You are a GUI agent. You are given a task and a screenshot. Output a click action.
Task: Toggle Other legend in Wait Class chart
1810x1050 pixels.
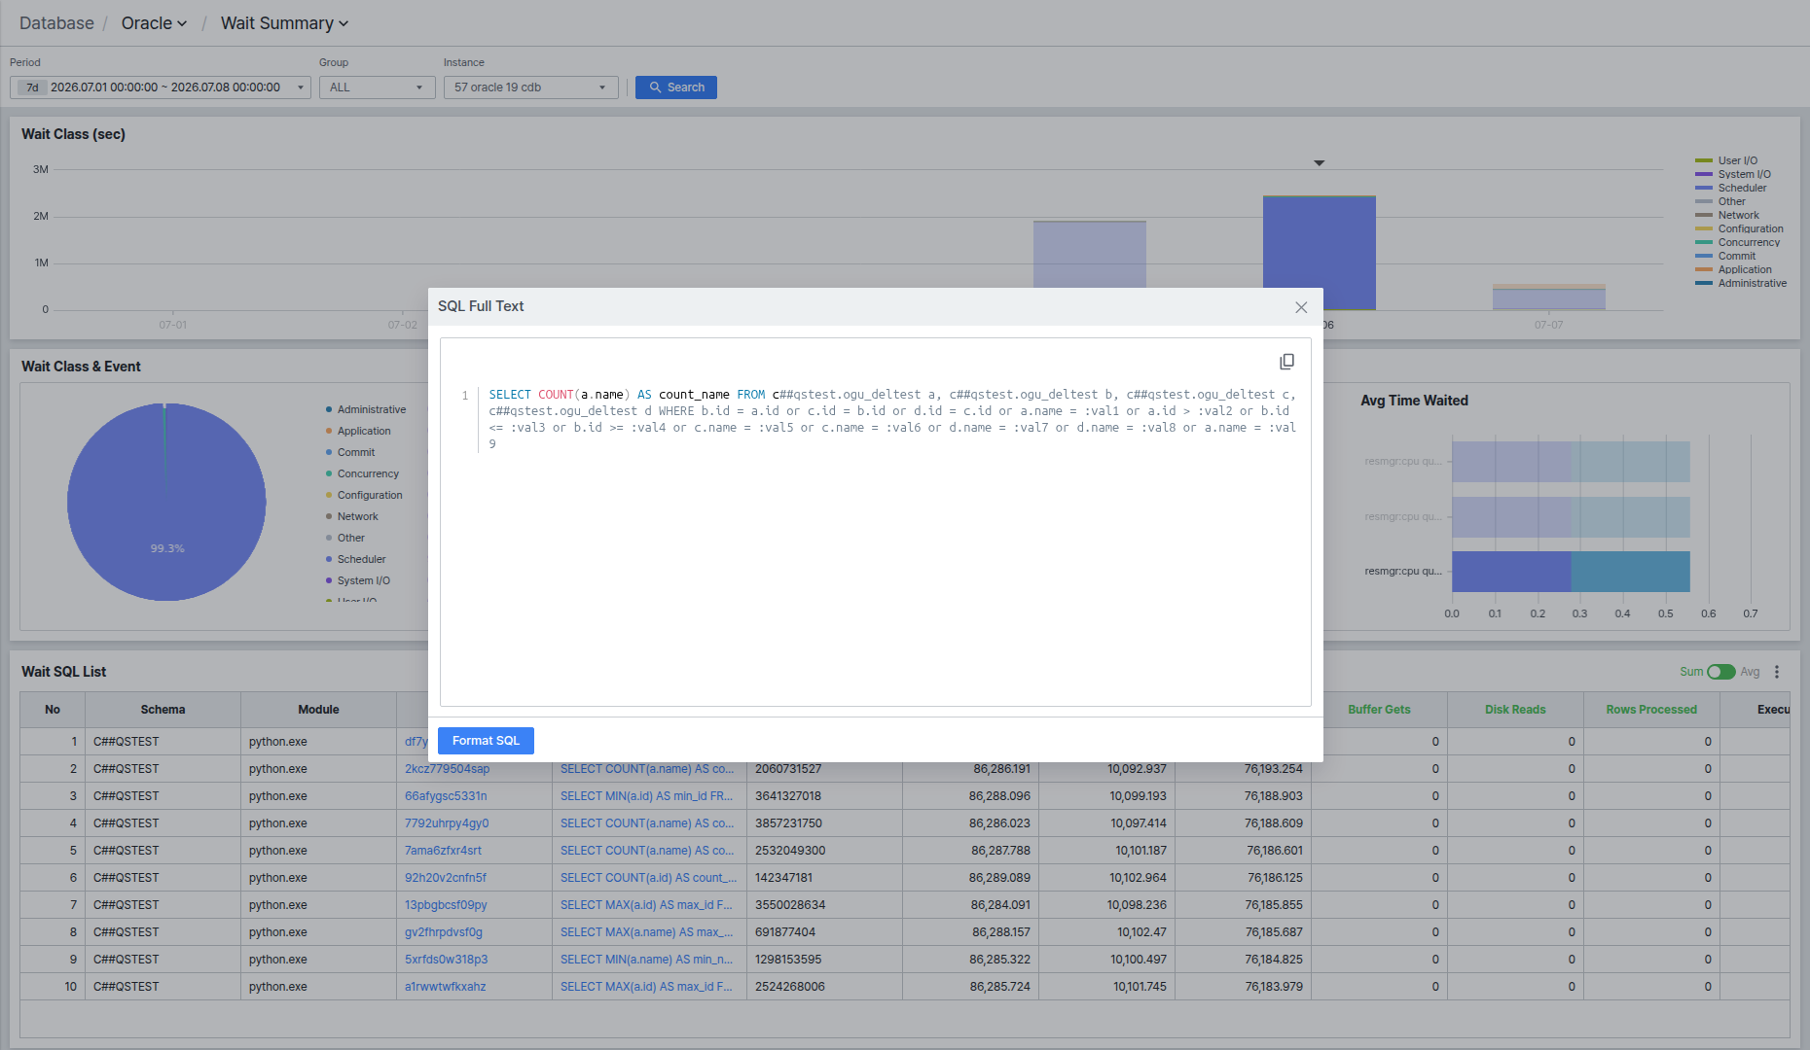1720,201
